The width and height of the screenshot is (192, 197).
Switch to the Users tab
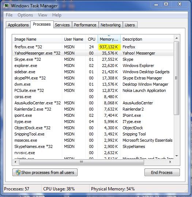130,25
